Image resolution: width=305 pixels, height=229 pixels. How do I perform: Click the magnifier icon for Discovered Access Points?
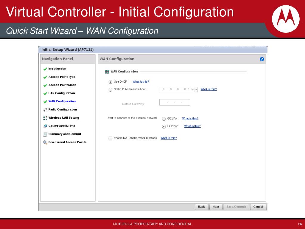point(45,143)
